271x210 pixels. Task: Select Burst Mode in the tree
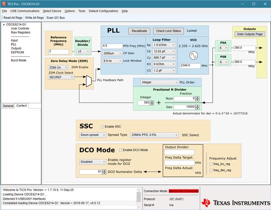tap(19, 60)
